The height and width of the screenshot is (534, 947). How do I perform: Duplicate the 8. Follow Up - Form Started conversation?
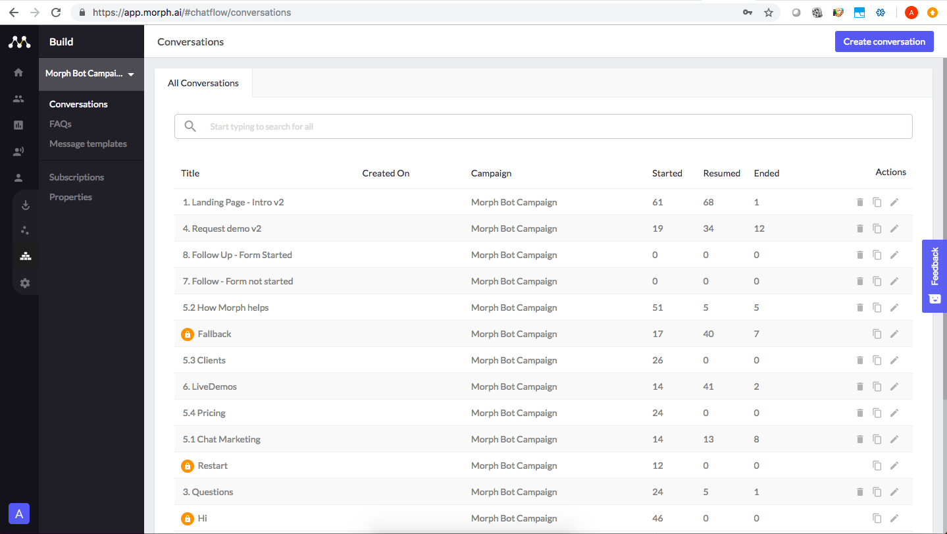(877, 255)
